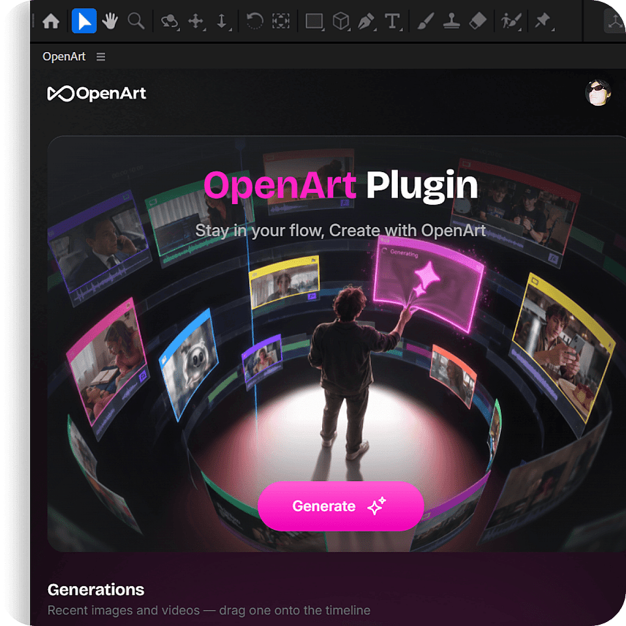626x626 pixels.
Task: Click the axis mode icon at toolbar end
Action: tap(615, 22)
